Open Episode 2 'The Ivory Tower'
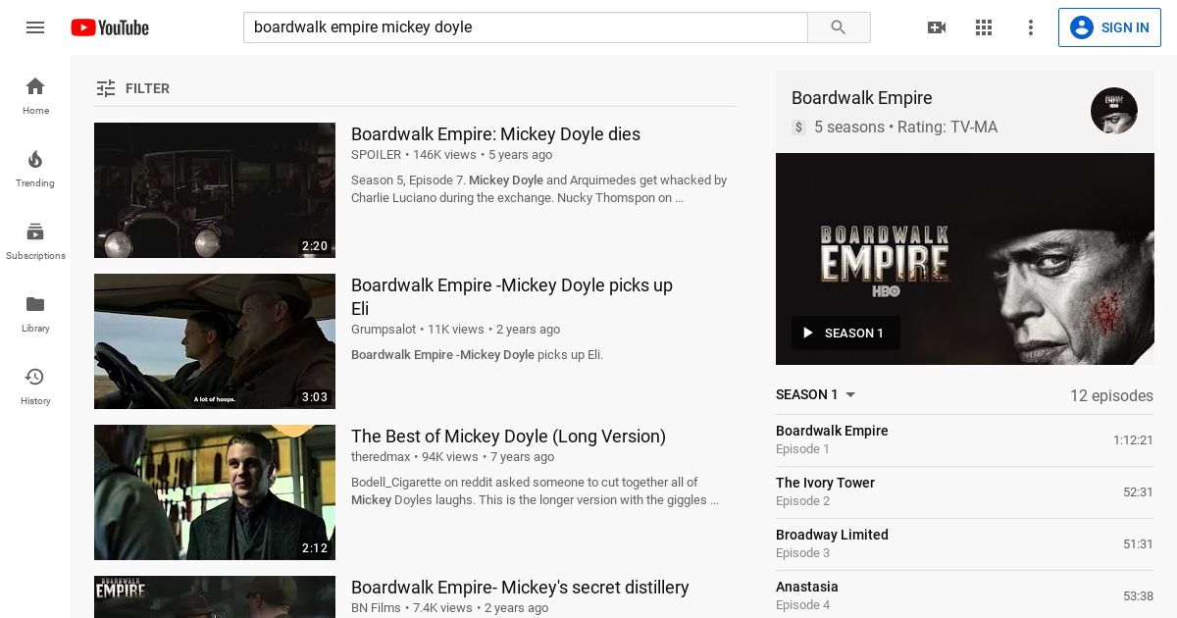Viewport: 1177px width, 618px height. [964, 491]
